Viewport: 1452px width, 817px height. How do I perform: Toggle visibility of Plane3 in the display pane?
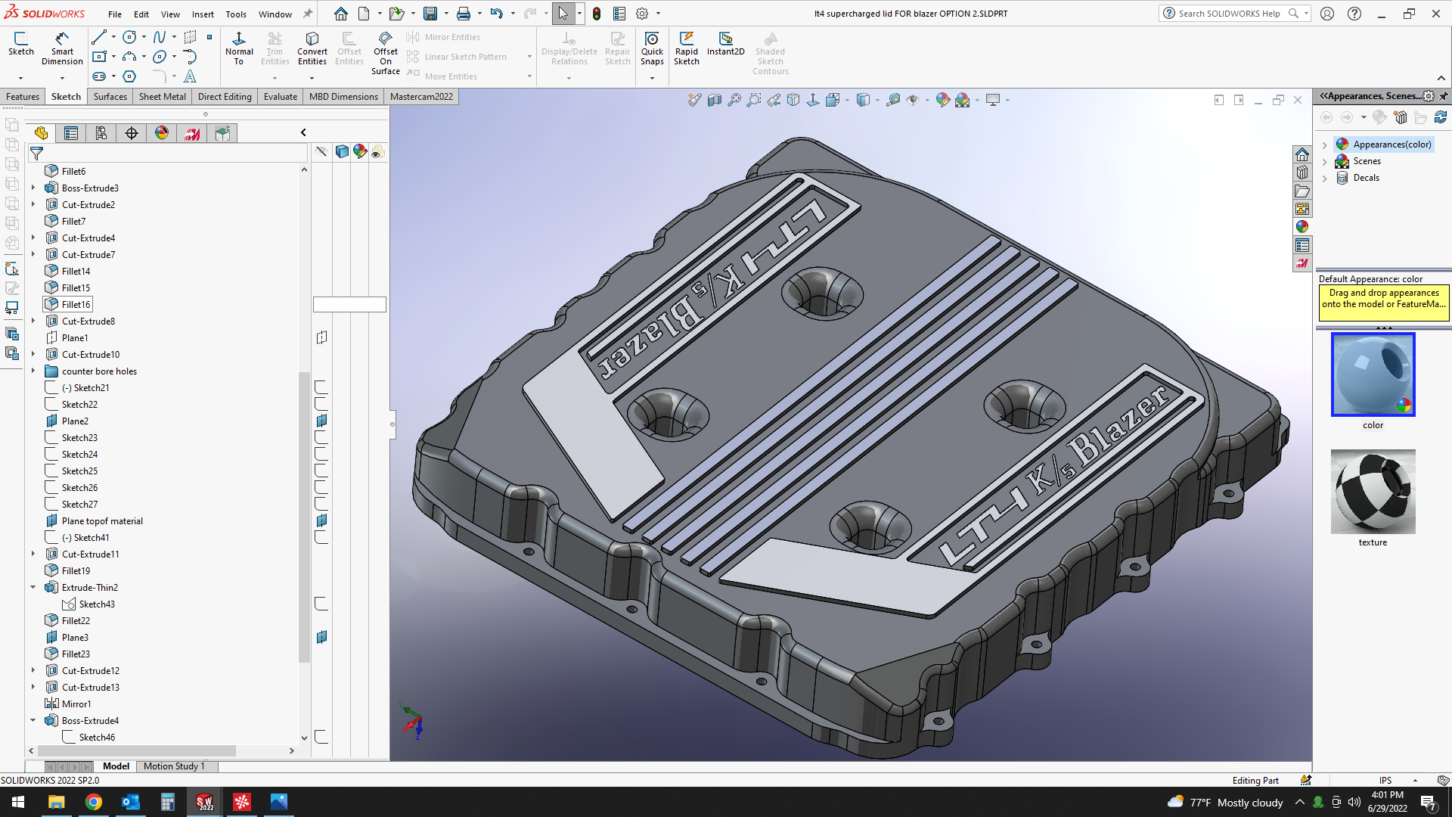(x=321, y=637)
